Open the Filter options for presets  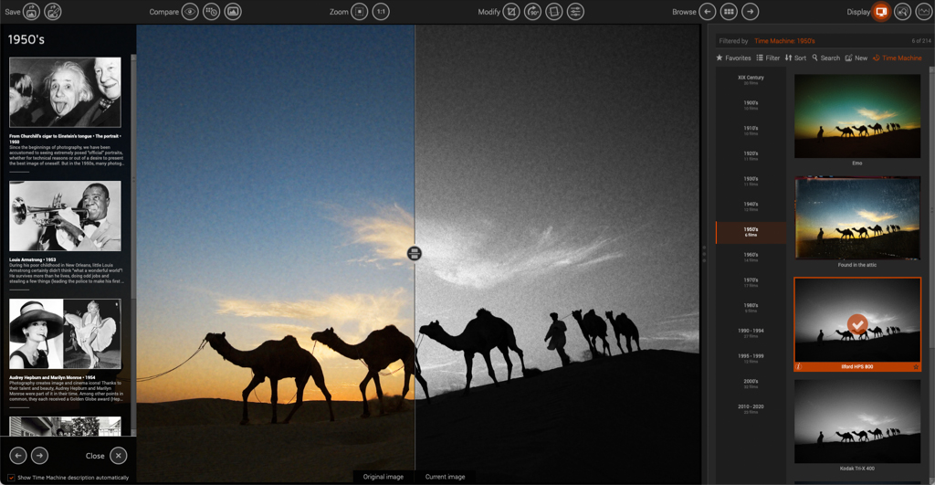tap(768, 58)
